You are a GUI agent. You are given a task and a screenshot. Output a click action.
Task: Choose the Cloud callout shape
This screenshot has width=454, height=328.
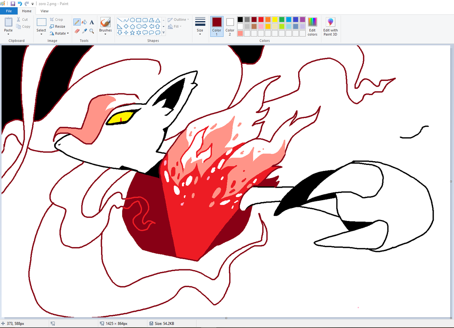[158, 33]
